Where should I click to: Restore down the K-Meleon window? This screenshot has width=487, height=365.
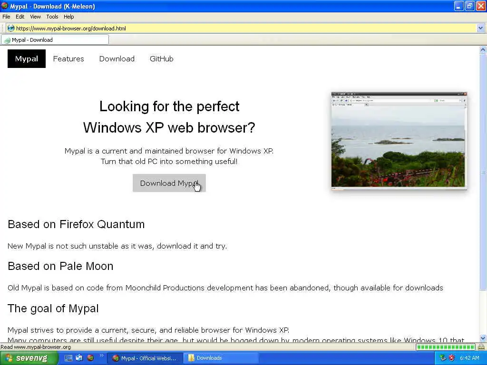(x=470, y=6)
